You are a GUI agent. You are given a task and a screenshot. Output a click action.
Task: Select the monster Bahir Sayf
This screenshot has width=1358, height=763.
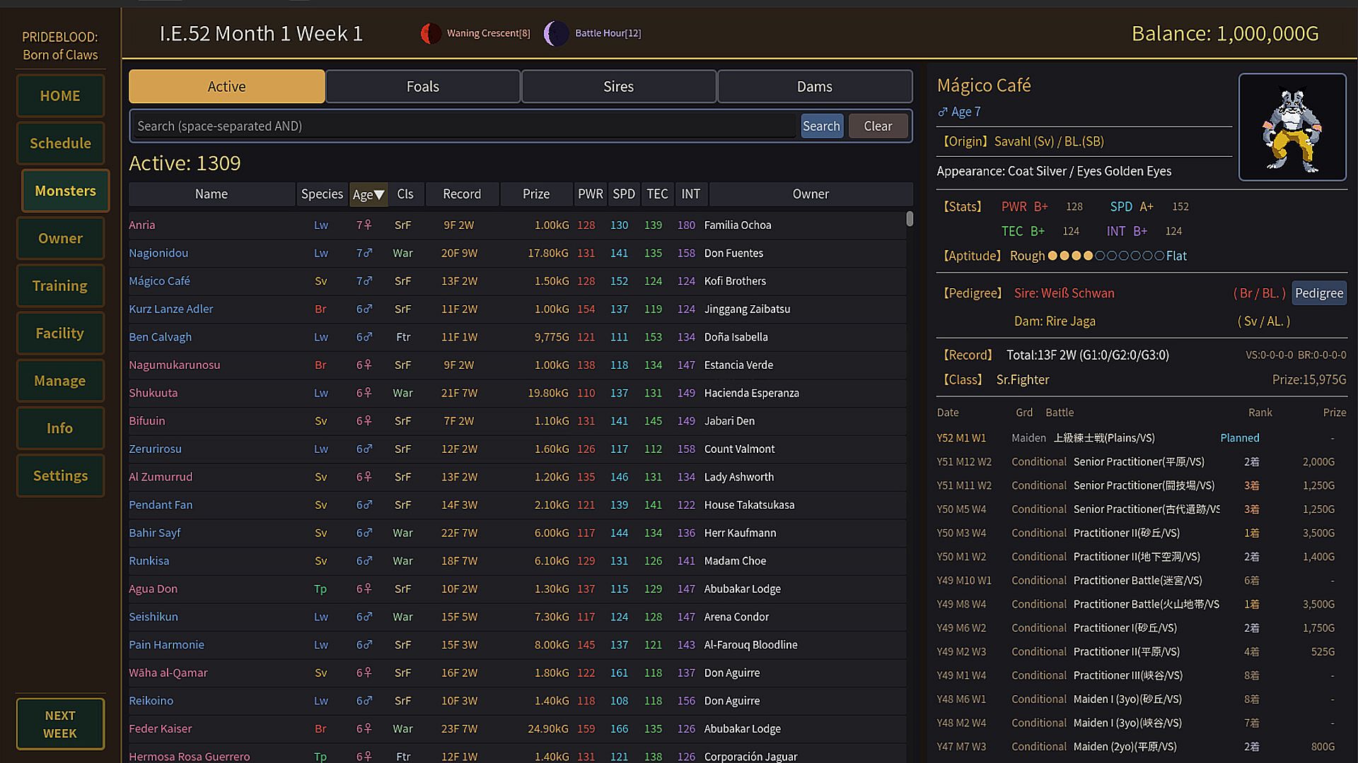517,533
